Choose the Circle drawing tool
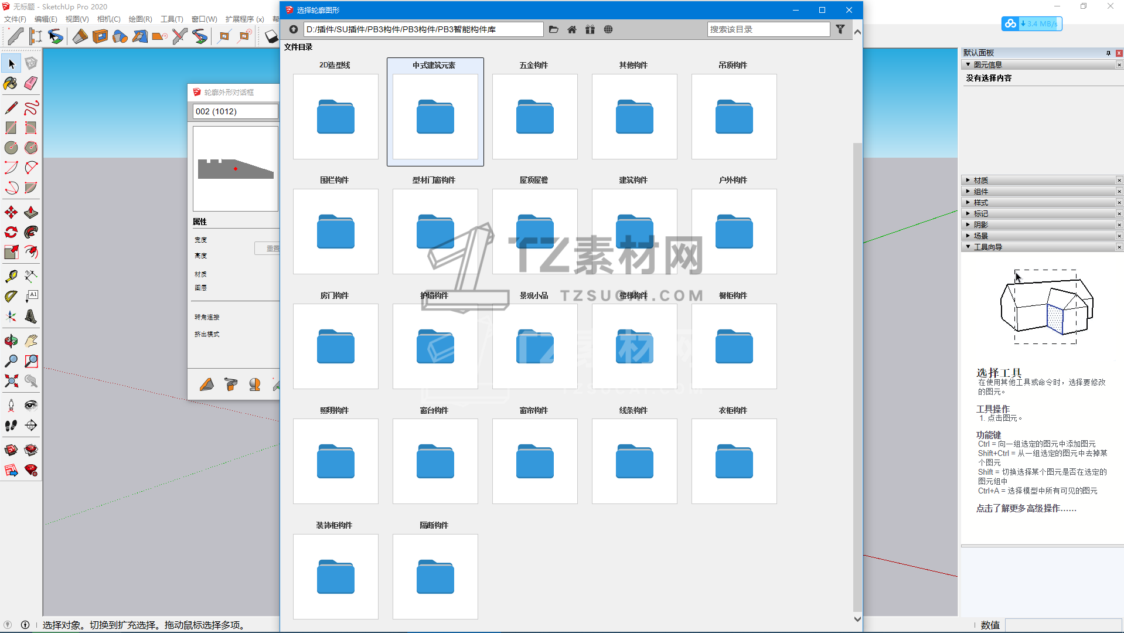The height and width of the screenshot is (633, 1124). 11,148
